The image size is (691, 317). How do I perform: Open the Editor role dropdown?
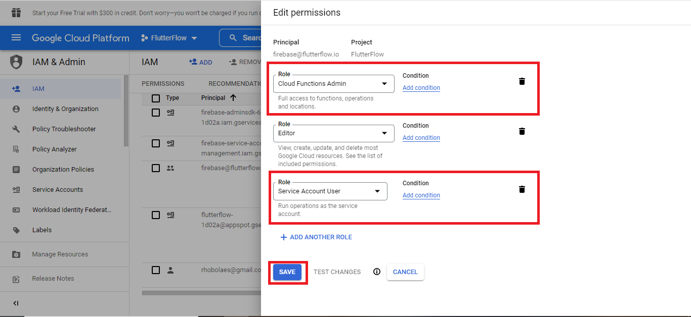click(x=334, y=133)
